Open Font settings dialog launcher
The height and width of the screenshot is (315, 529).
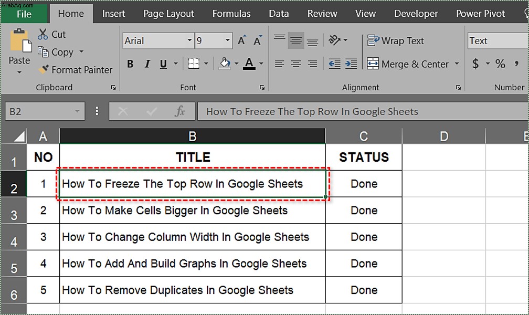262,88
